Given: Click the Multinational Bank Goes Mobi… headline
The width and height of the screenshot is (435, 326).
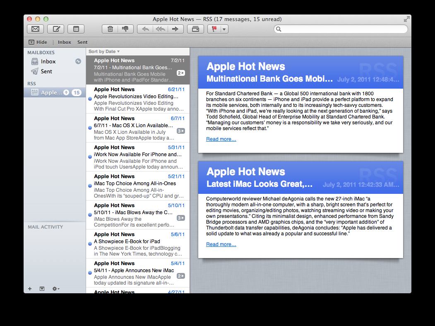Looking at the screenshot, I should coord(269,79).
